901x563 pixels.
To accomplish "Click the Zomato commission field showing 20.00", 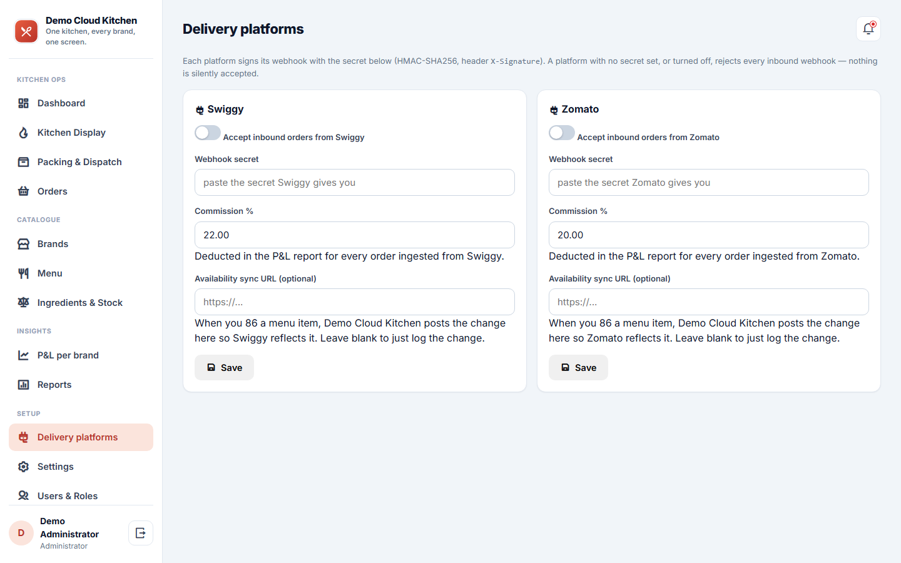I will point(709,235).
